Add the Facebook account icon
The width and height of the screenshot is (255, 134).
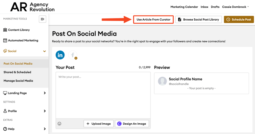tap(73, 55)
